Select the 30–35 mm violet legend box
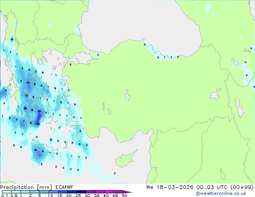This screenshot has width=255, height=197. click(90, 192)
